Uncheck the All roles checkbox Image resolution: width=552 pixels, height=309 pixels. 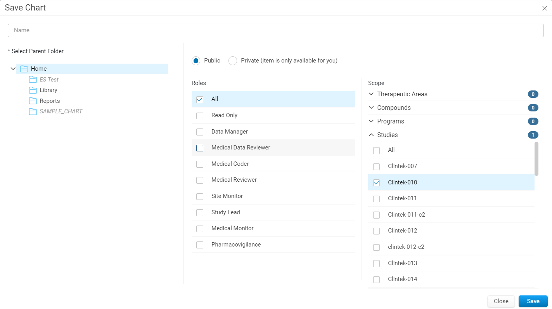point(200,99)
